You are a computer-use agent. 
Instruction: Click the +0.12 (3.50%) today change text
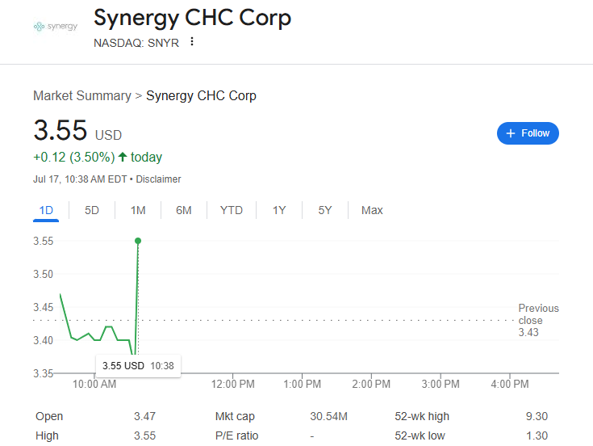tap(98, 157)
